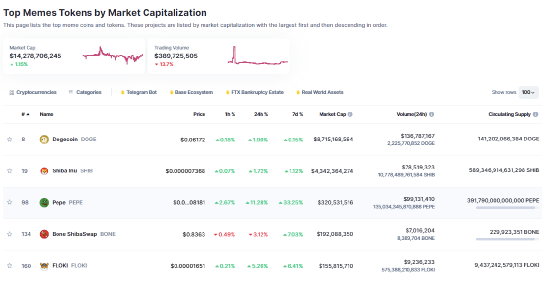Image resolution: width=553 pixels, height=281 pixels.
Task: Click the Bone ShibaSwap logo
Action: click(44, 234)
